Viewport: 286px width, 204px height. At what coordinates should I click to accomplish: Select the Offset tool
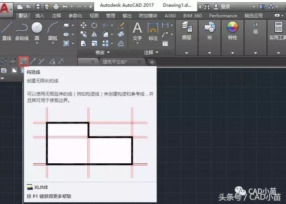(121, 43)
